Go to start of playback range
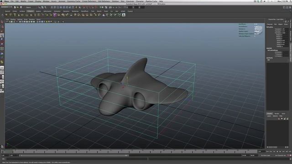292x164 pixels. tap(268, 152)
